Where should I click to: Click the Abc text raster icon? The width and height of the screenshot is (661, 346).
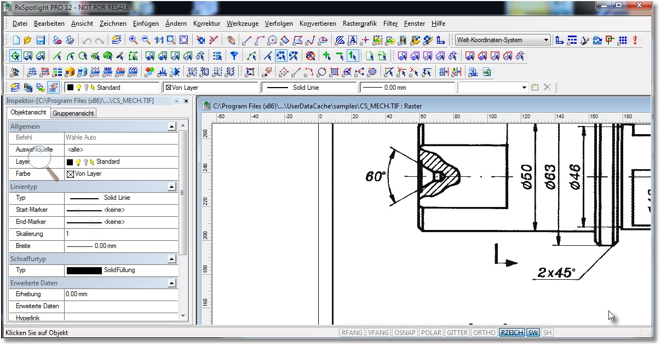point(120,72)
